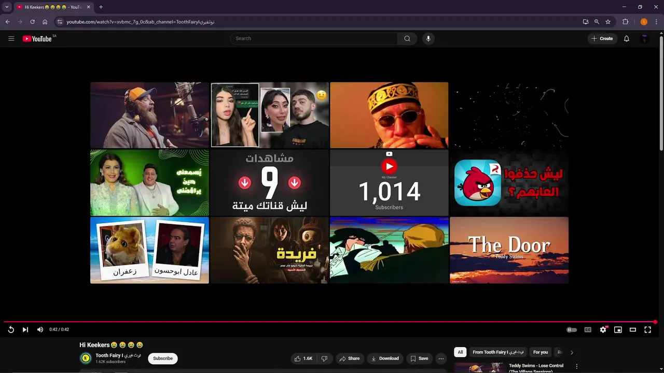The width and height of the screenshot is (664, 373).
Task: Install app icon in address bar
Action: 586,22
